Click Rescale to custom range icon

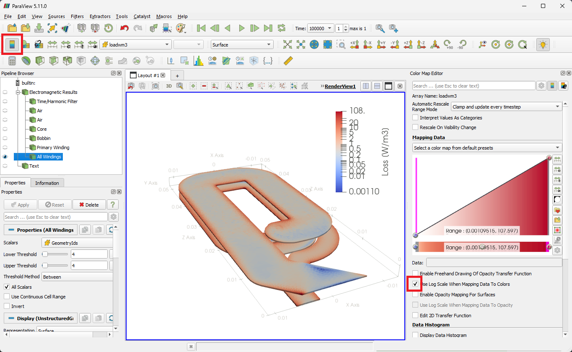(66, 44)
